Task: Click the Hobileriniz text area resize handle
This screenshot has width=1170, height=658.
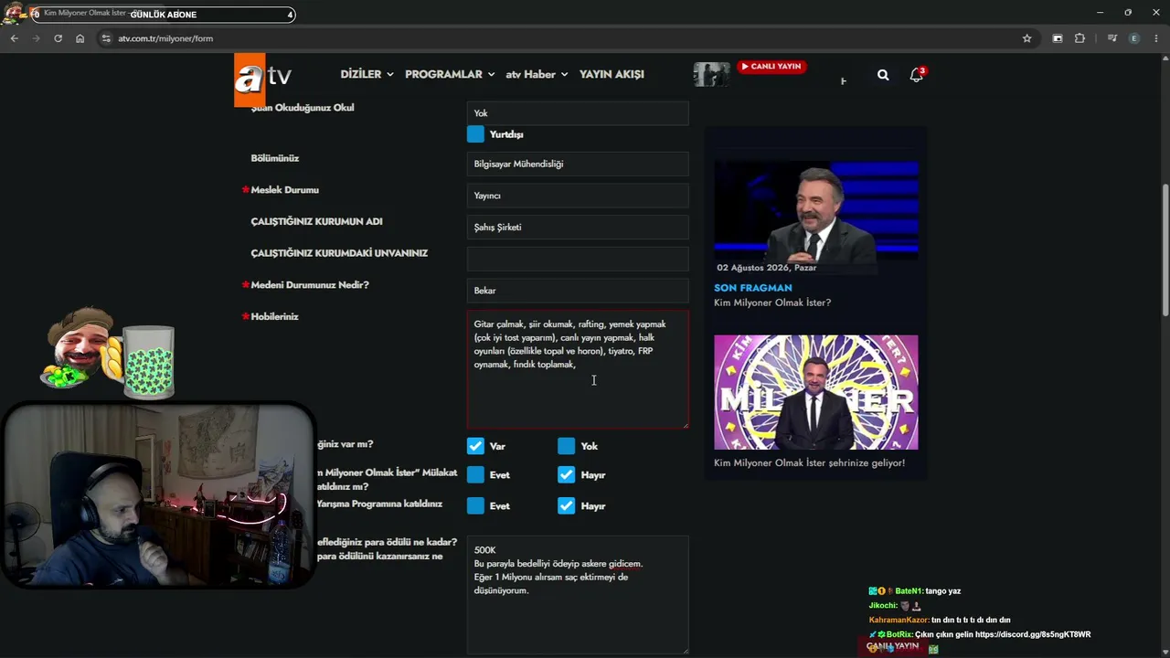Action: [x=685, y=424]
